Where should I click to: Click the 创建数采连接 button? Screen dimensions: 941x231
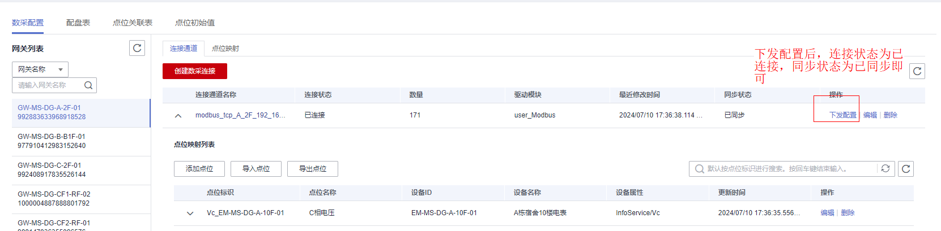point(195,71)
